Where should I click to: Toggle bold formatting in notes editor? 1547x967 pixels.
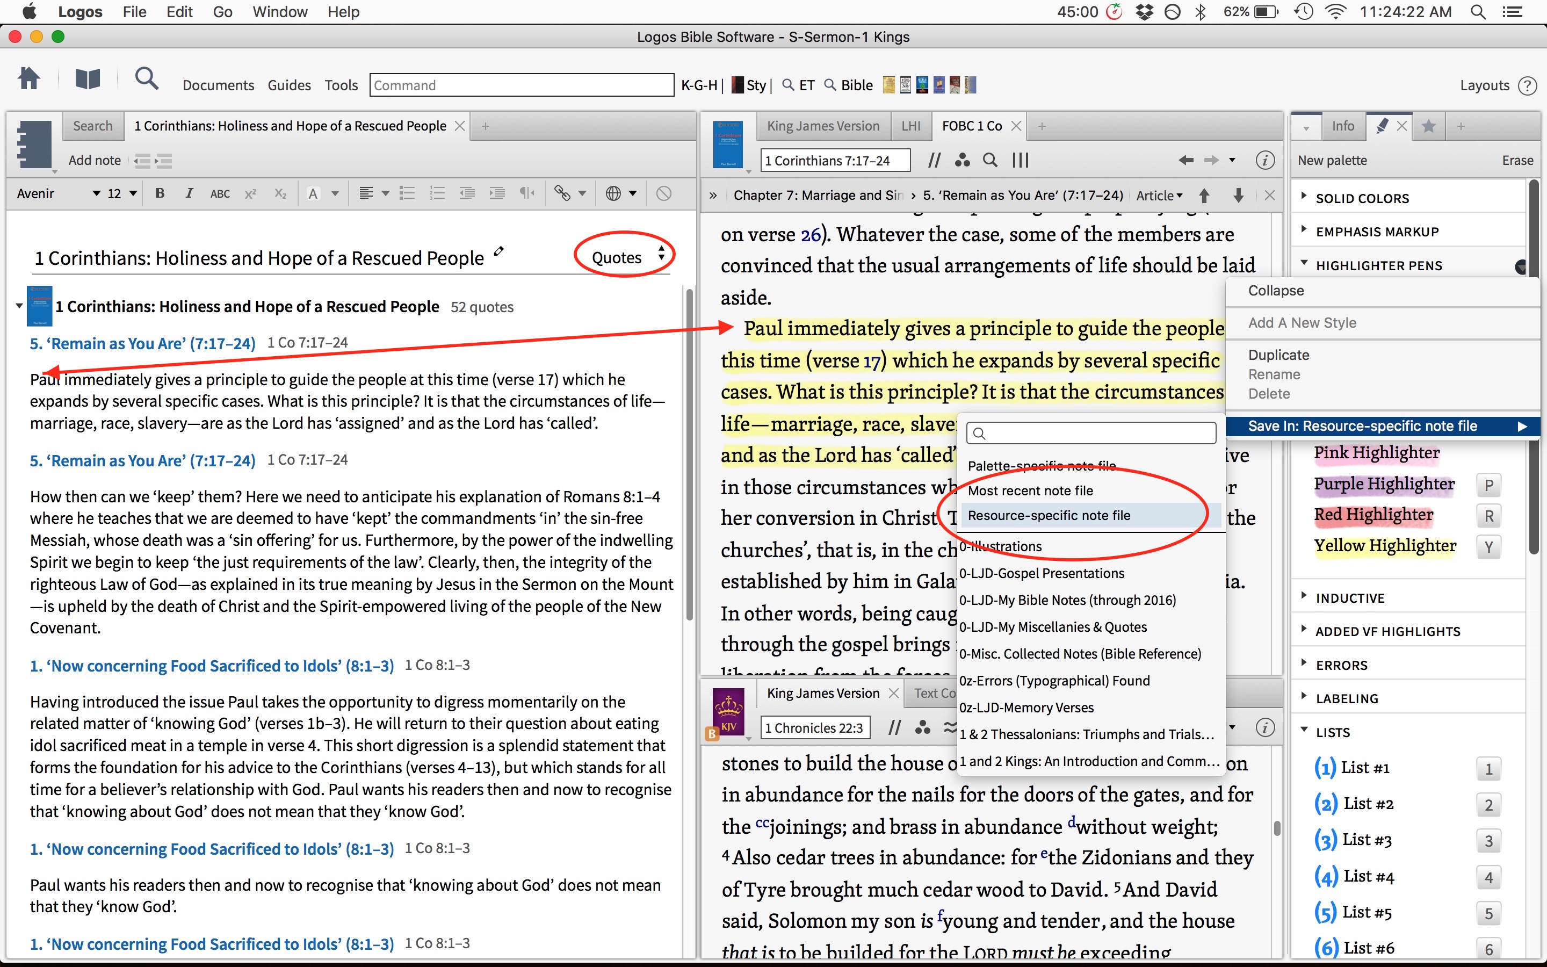[x=160, y=193]
